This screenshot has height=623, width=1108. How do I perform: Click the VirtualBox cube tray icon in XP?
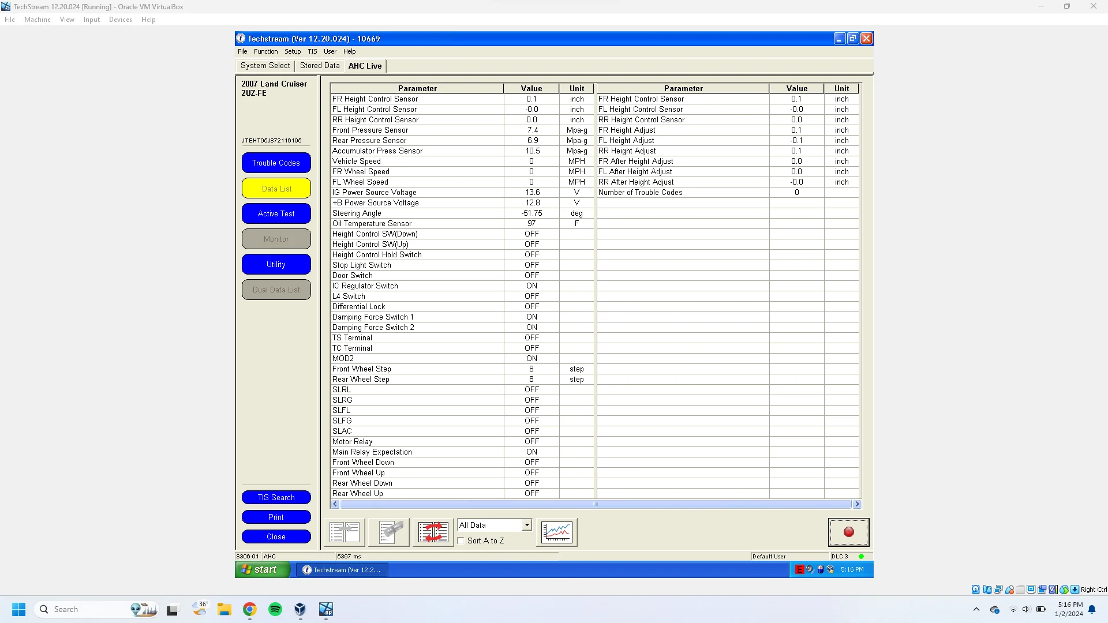[830, 569]
